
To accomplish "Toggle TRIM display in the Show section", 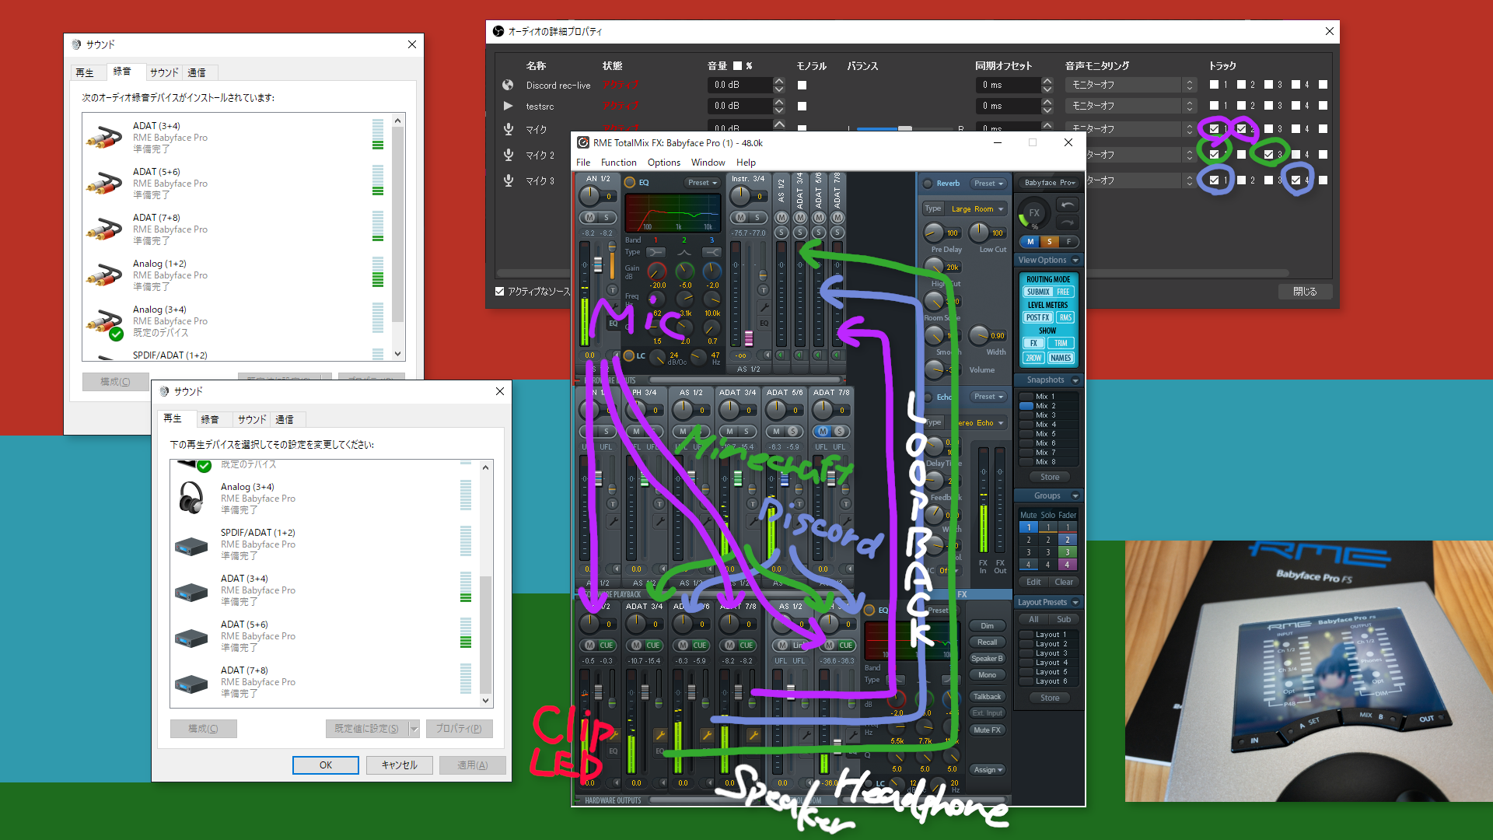I will 1061,343.
